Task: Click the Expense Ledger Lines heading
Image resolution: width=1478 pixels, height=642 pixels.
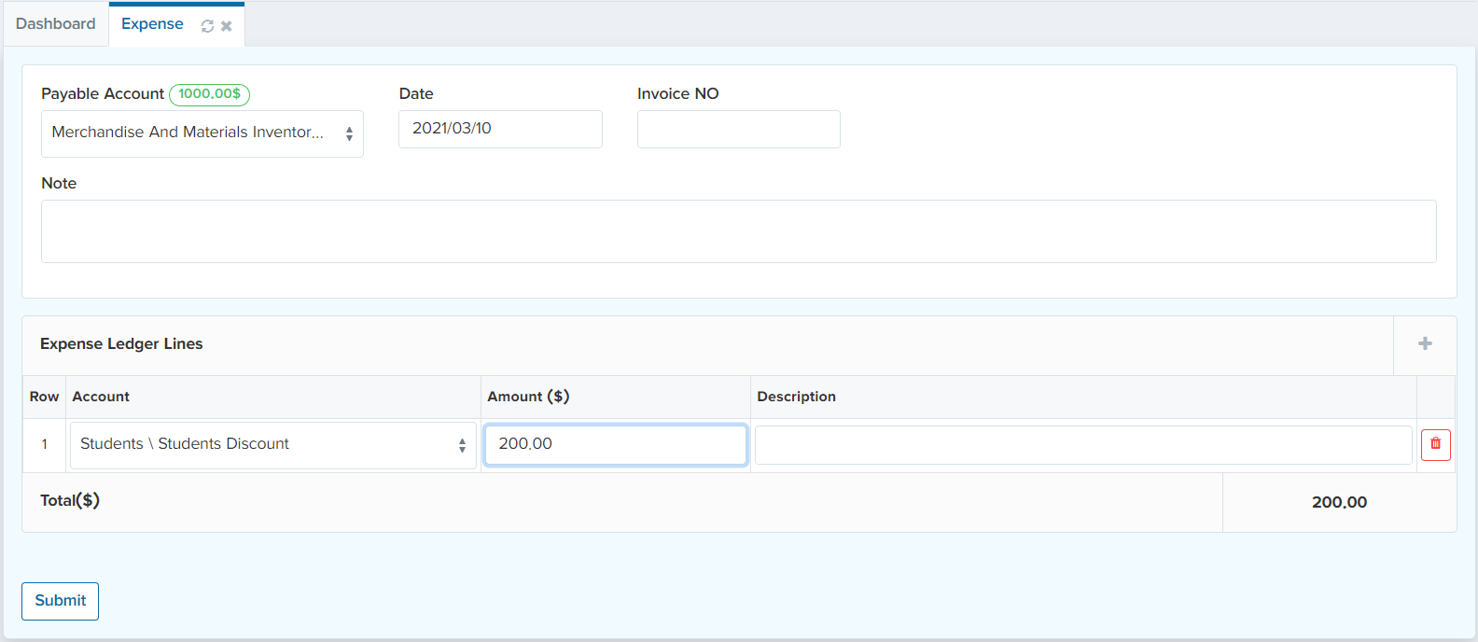Action: pyautogui.click(x=121, y=343)
